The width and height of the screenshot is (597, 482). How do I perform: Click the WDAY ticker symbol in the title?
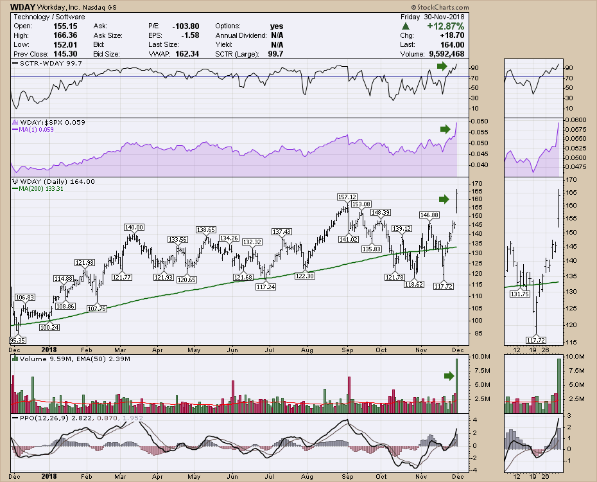point(23,7)
